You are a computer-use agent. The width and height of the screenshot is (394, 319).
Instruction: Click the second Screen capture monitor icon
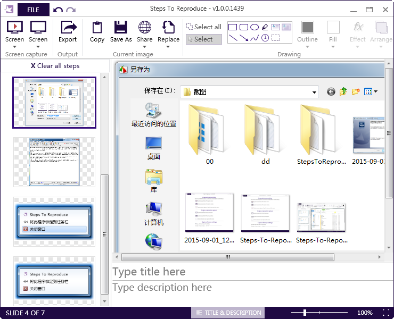pyautogui.click(x=38, y=27)
